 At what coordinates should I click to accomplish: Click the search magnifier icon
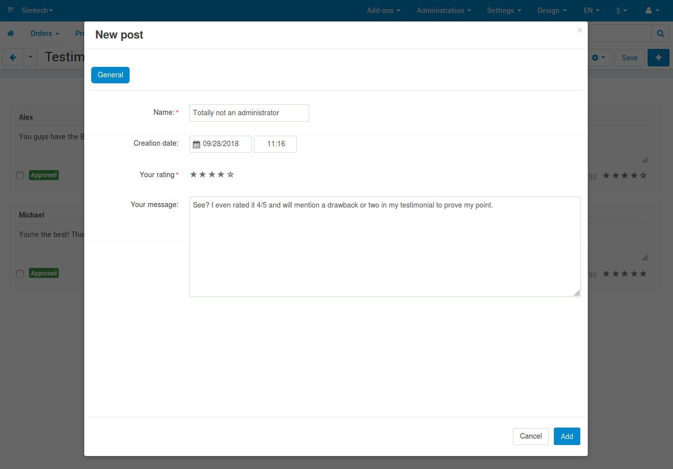coord(661,33)
